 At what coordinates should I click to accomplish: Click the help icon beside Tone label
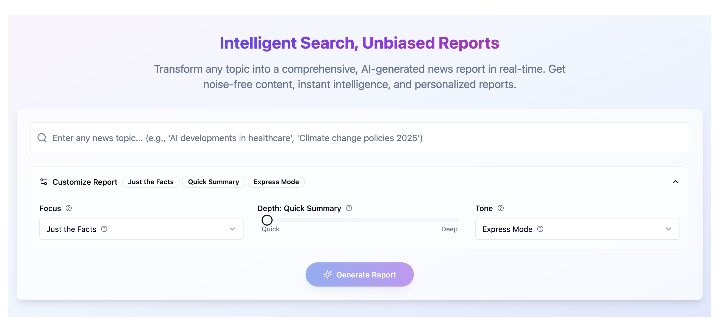click(500, 208)
